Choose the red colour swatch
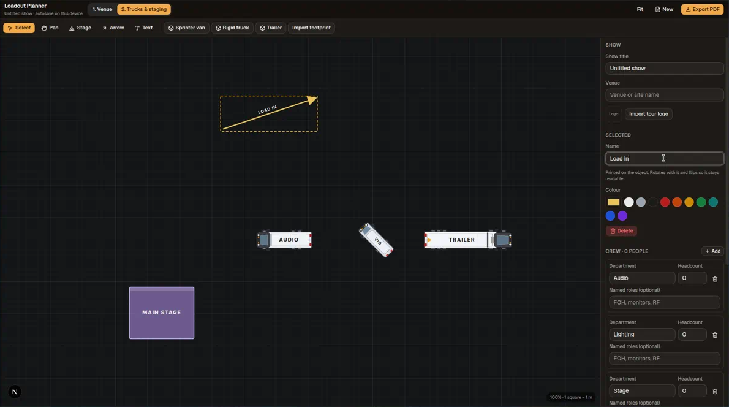The height and width of the screenshot is (407, 729). coord(665,202)
